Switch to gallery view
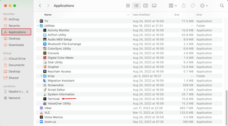 [x=154, y=6]
